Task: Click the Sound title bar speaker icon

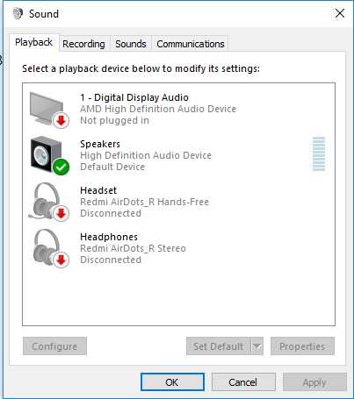Action: tap(18, 13)
